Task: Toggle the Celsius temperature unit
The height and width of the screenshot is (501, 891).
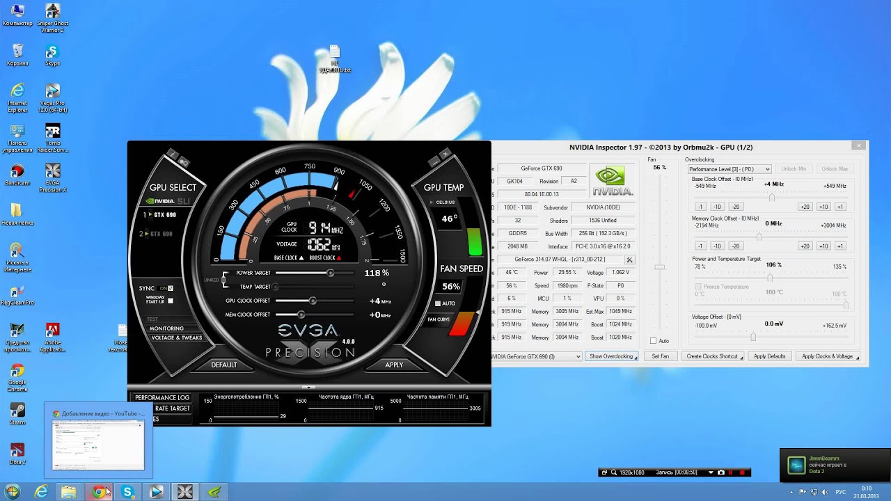Action: coord(442,202)
